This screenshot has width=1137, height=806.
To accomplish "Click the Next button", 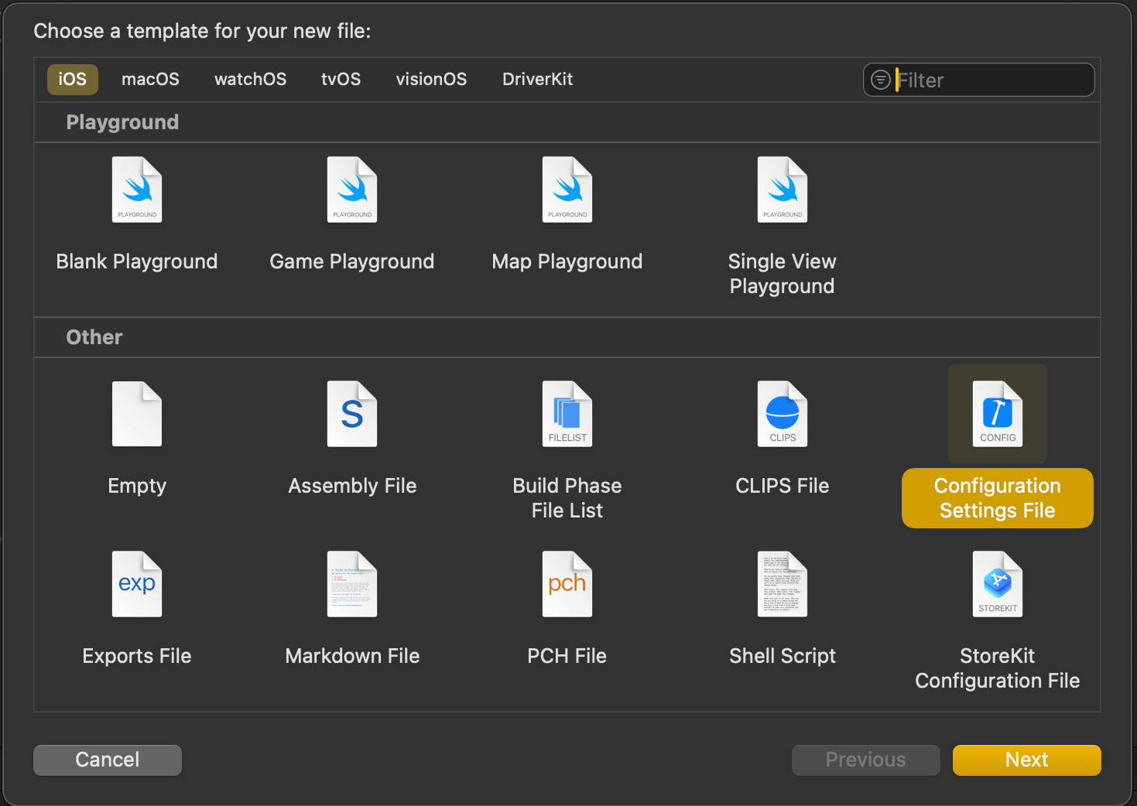I will click(x=1026, y=760).
